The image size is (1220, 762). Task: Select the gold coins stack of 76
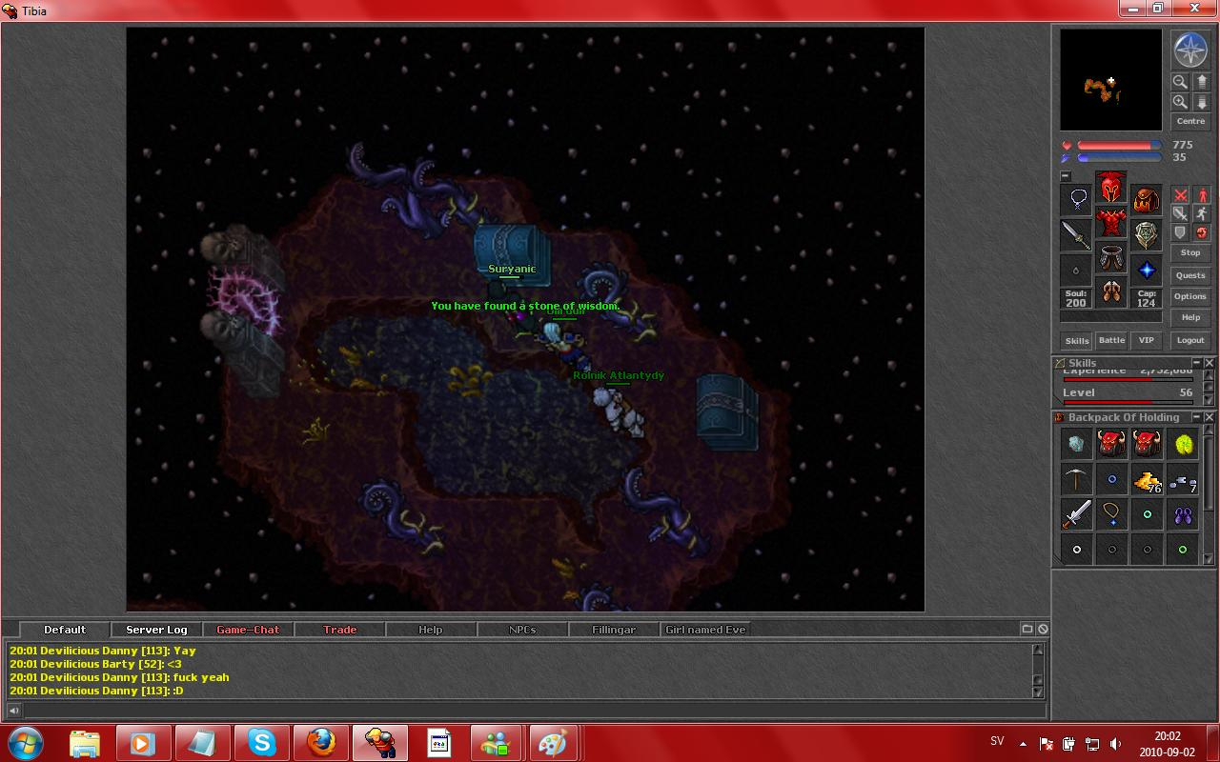click(x=1148, y=479)
